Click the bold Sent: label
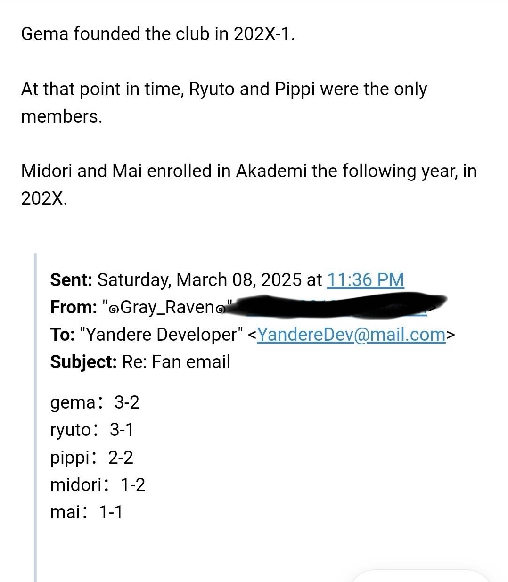 pyautogui.click(x=71, y=280)
